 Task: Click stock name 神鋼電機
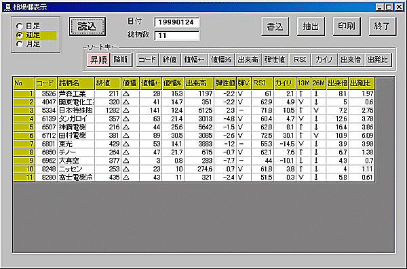(x=76, y=127)
